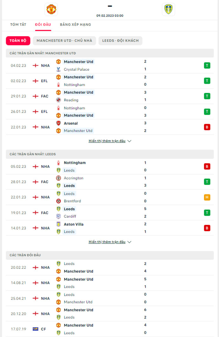Click the Crystal Palace team logo
The image size is (219, 337).
(58, 69)
